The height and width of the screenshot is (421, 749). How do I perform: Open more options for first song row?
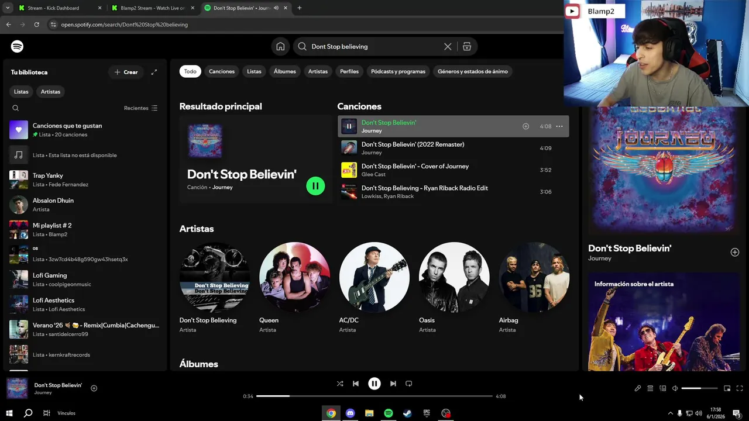559,126
